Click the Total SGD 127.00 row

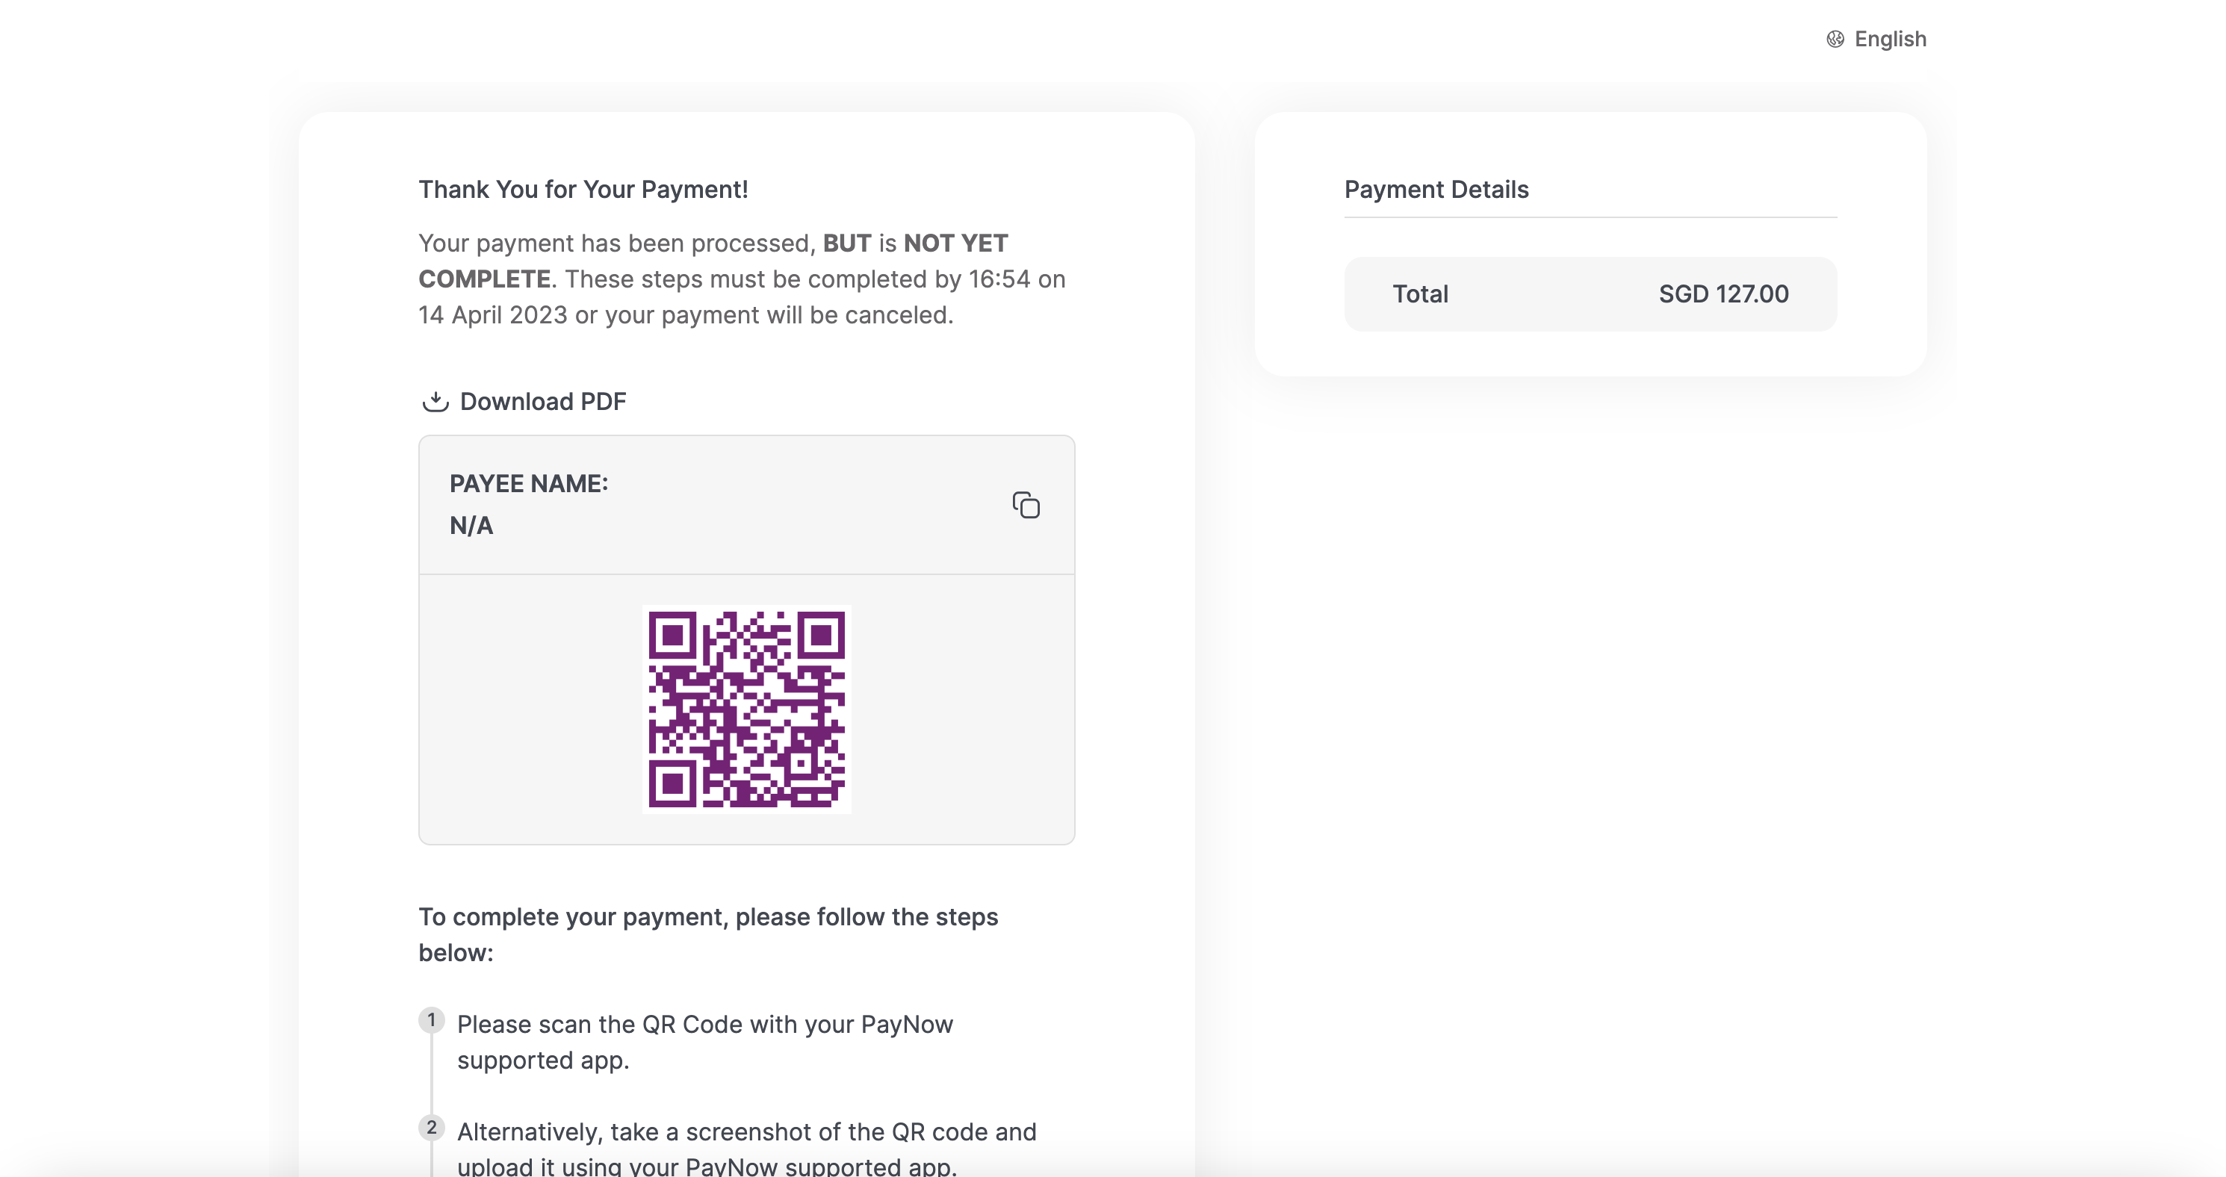[x=1589, y=294]
